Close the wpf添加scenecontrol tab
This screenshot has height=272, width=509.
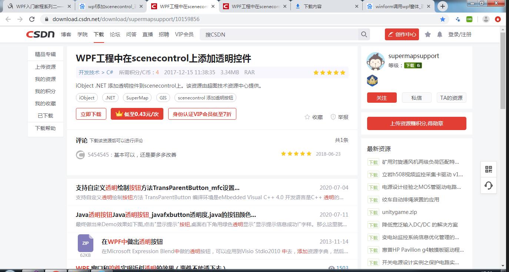[x=140, y=6]
